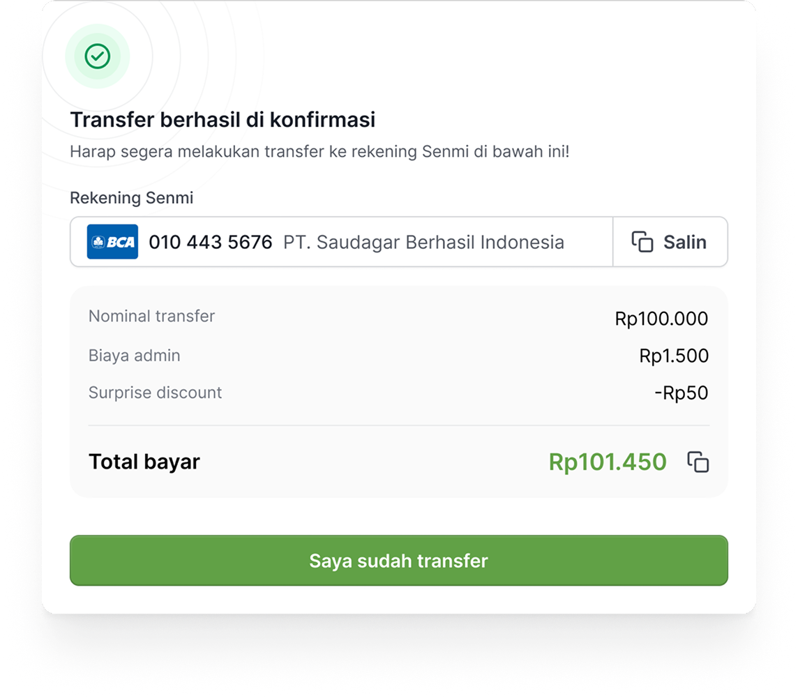Click the Surprise discount label

pos(155,393)
